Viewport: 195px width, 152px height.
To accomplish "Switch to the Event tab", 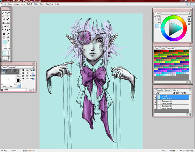I will 163,48.
